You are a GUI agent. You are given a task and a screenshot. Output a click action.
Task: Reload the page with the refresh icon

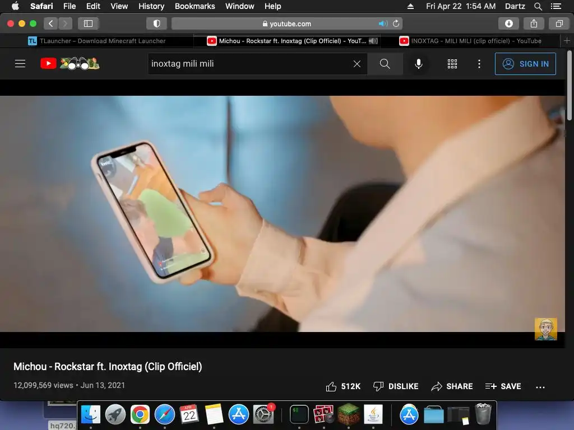[x=396, y=24]
